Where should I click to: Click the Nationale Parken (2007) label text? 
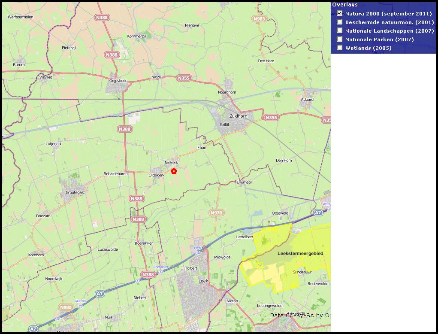click(379, 39)
